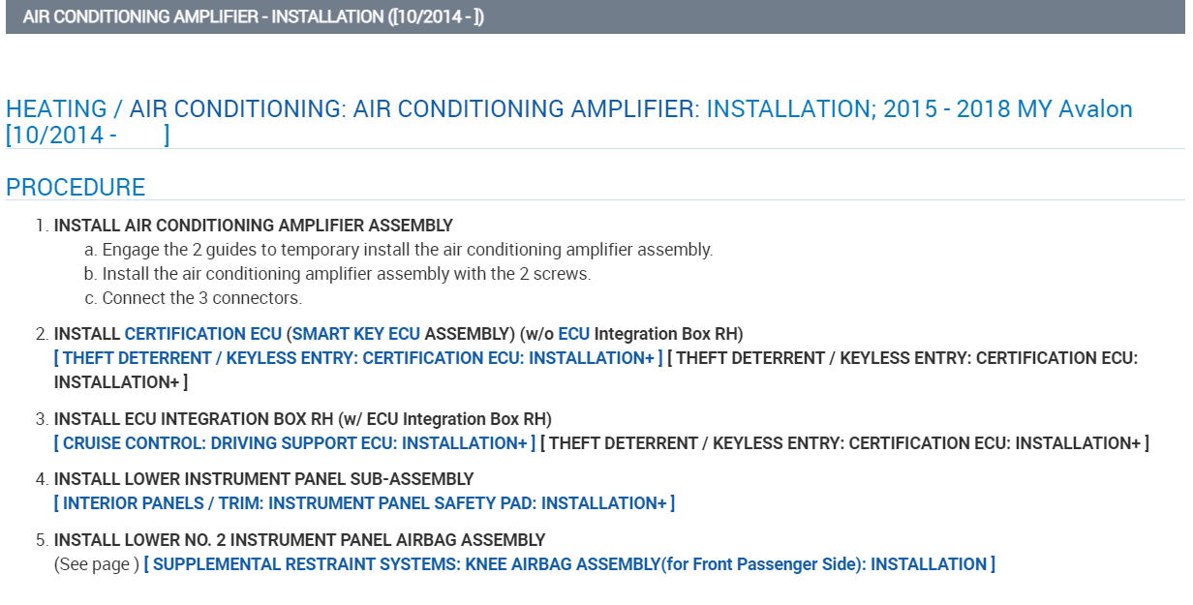The width and height of the screenshot is (1193, 605).
Task: Click the blue ECU link before Integration Box RH
Action: (573, 334)
